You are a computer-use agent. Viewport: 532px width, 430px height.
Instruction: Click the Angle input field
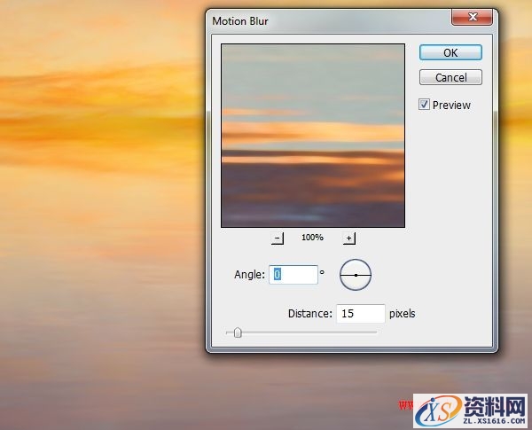click(293, 275)
